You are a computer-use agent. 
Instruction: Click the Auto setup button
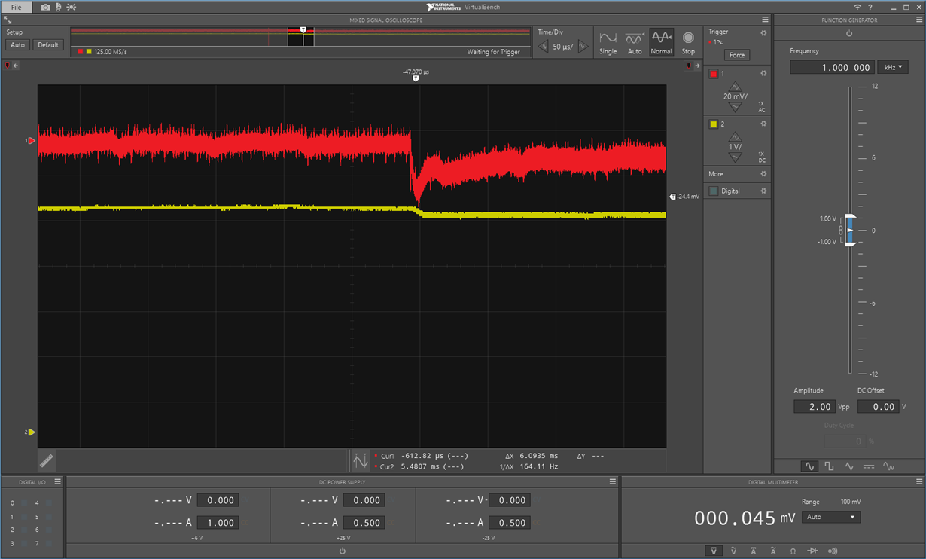pos(17,45)
